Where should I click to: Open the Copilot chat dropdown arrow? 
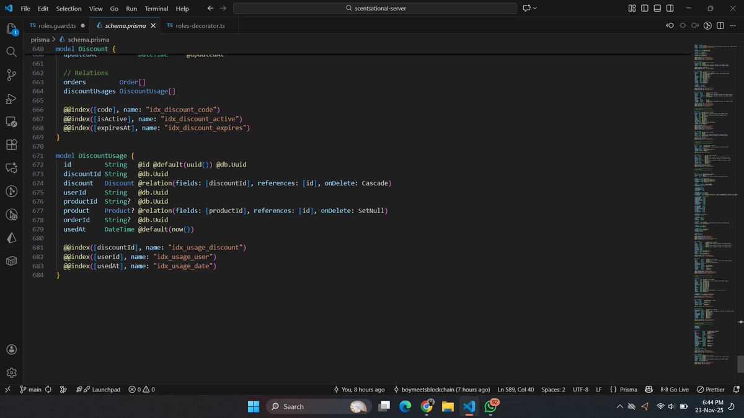click(x=535, y=8)
